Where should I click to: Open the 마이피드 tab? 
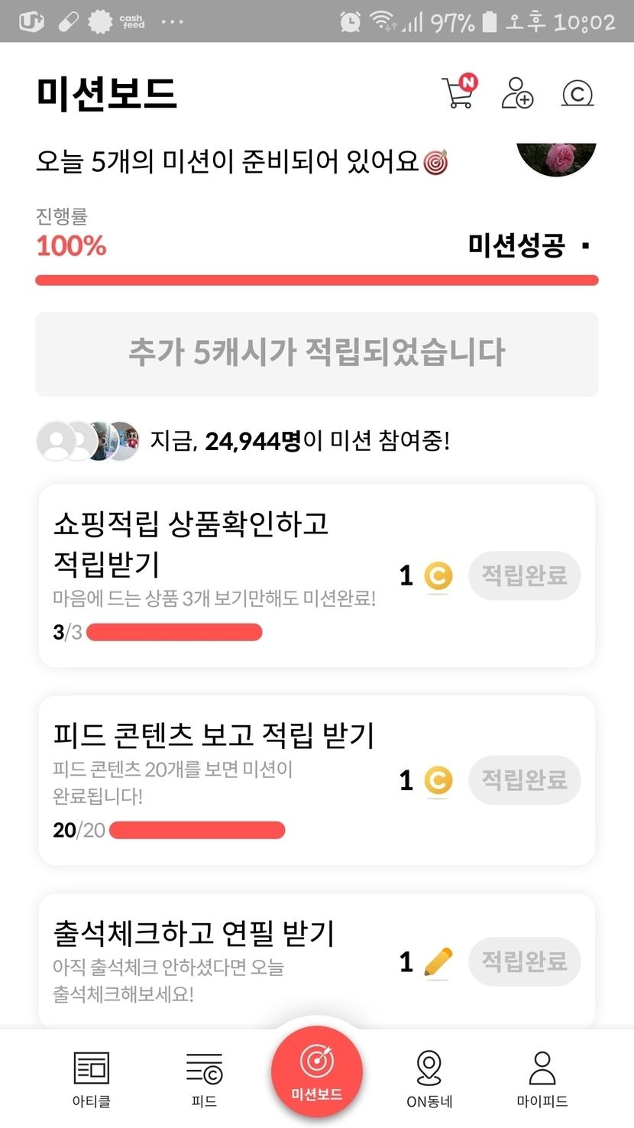click(x=542, y=1078)
